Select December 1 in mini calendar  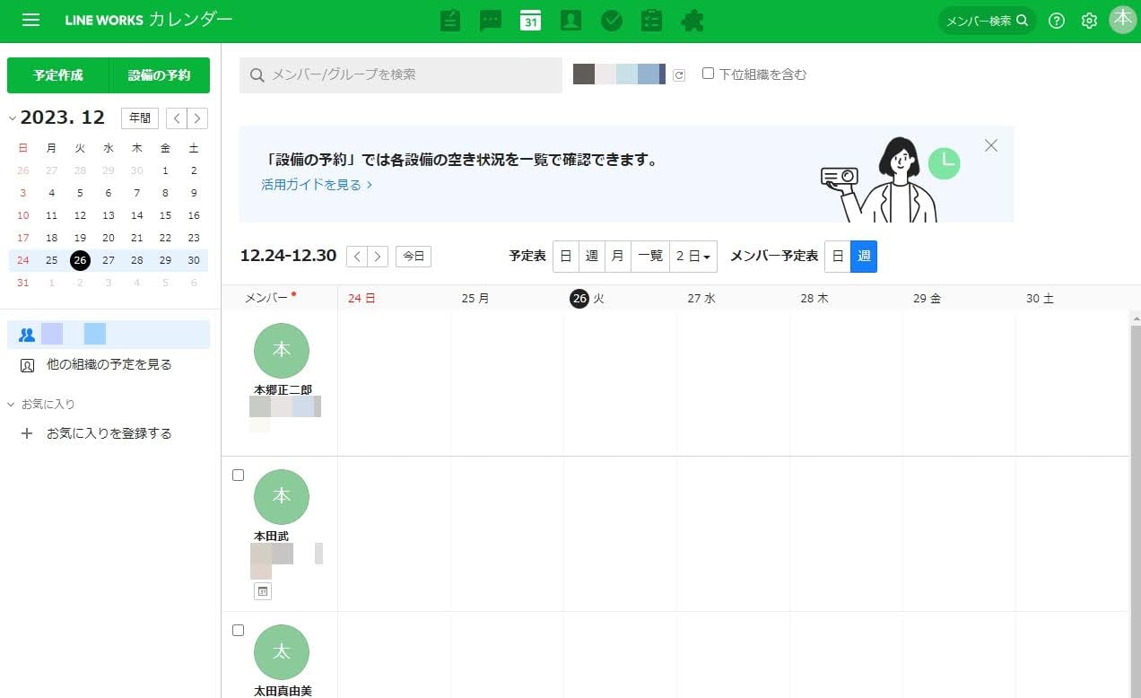[x=165, y=170]
